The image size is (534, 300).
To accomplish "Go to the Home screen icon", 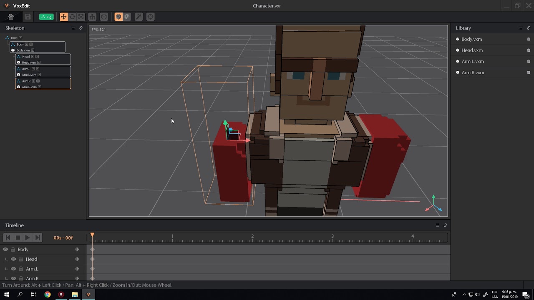I will (11, 17).
